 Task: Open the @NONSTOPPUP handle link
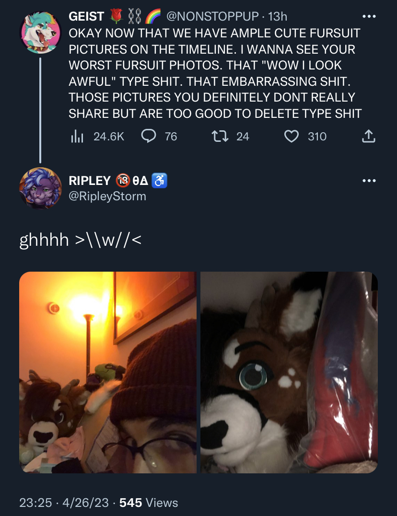point(212,16)
